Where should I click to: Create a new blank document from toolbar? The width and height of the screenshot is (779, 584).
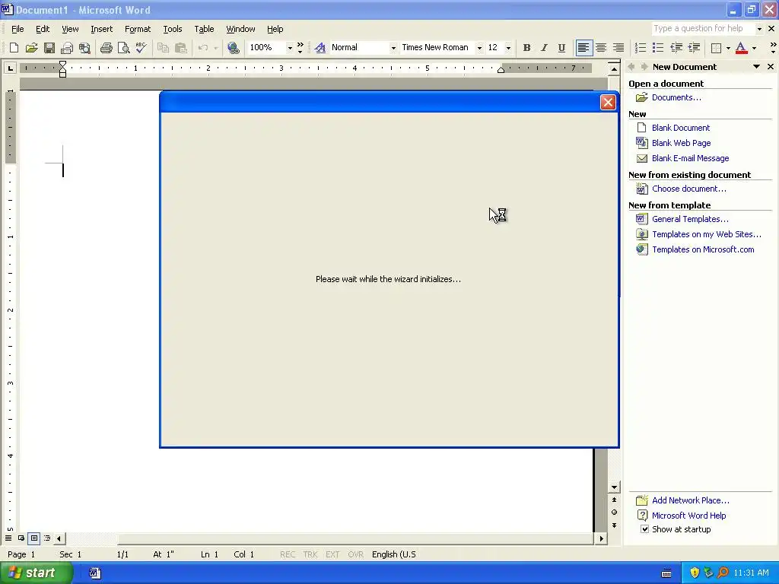click(x=14, y=48)
